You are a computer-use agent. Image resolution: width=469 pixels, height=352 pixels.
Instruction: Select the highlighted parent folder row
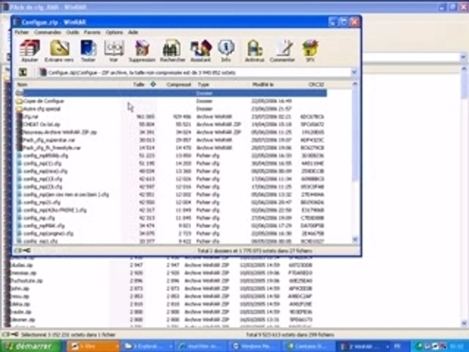tap(171, 93)
